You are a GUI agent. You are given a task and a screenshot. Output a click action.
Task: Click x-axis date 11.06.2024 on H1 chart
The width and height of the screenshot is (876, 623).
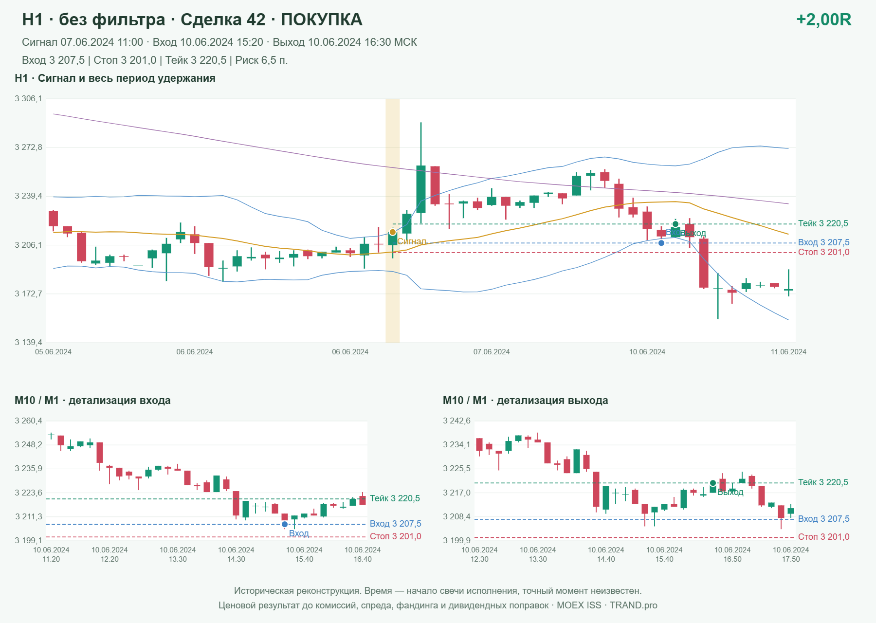click(x=788, y=352)
